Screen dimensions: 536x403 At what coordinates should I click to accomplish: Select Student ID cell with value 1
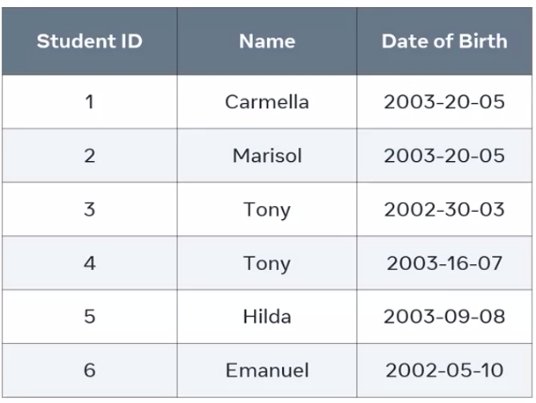click(x=89, y=101)
